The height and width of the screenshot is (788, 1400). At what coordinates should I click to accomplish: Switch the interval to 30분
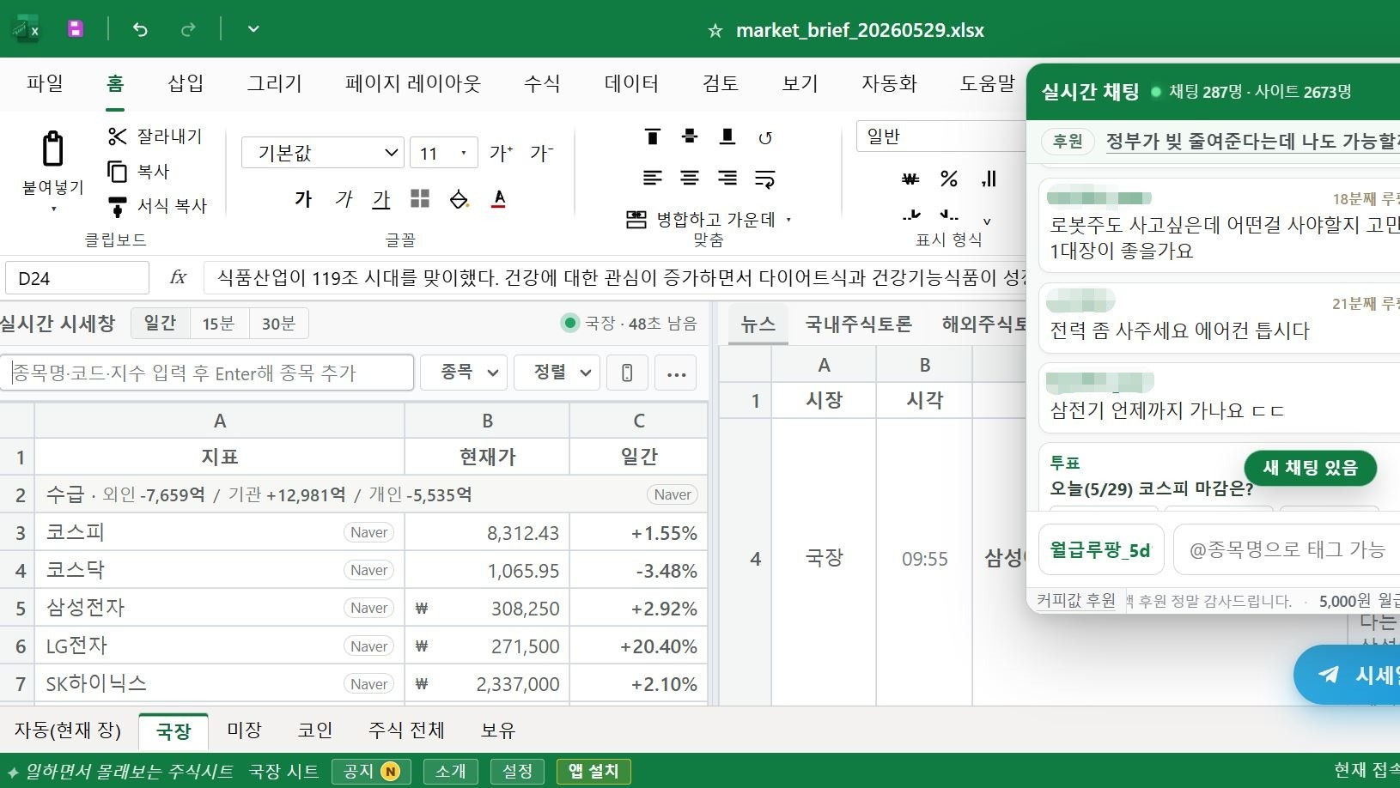pos(278,324)
